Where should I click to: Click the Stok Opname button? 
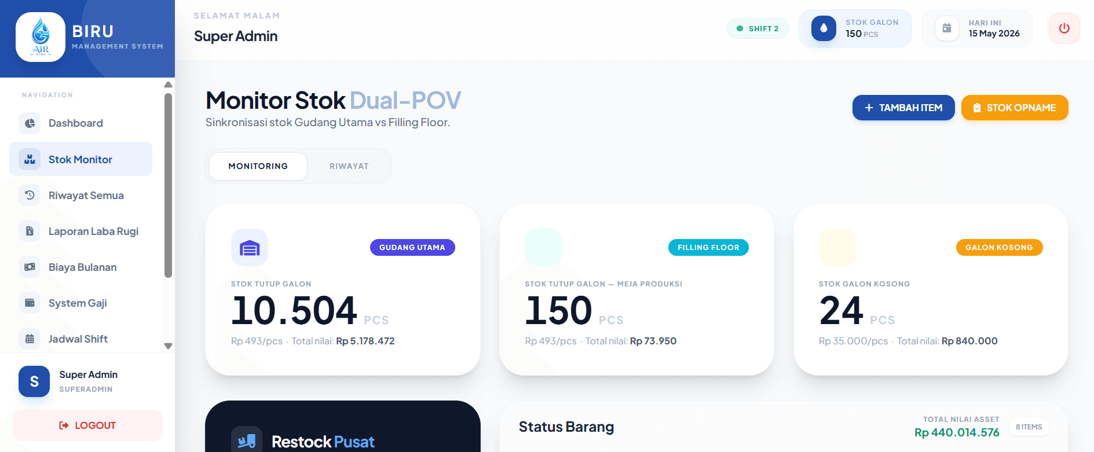pos(1015,108)
